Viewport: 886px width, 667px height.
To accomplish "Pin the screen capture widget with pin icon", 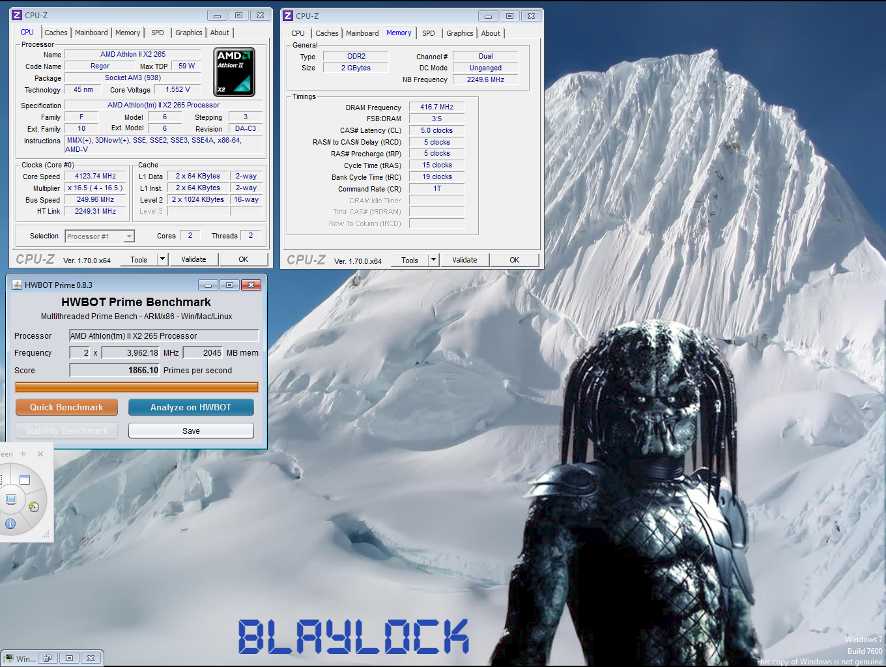I will 23,454.
